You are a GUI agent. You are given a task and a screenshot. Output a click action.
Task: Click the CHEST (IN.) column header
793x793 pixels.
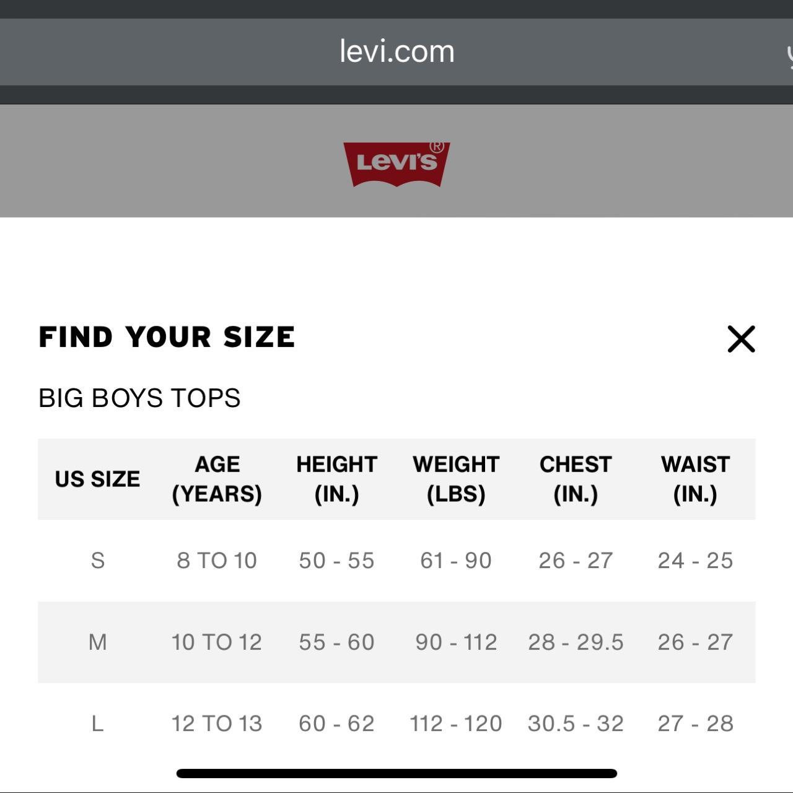point(576,479)
